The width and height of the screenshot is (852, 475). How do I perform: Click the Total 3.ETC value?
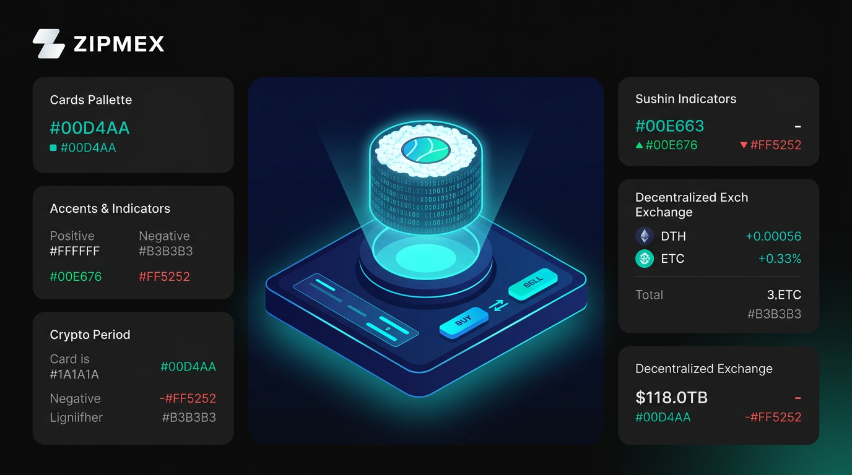784,295
